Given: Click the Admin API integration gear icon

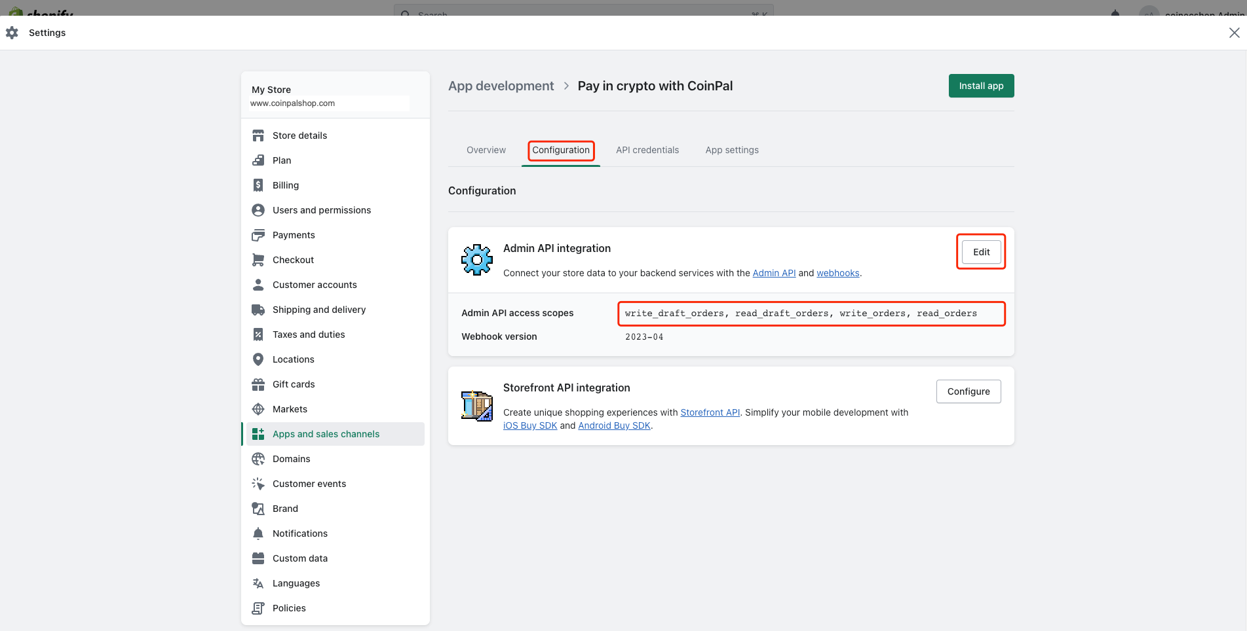Looking at the screenshot, I should coord(477,260).
